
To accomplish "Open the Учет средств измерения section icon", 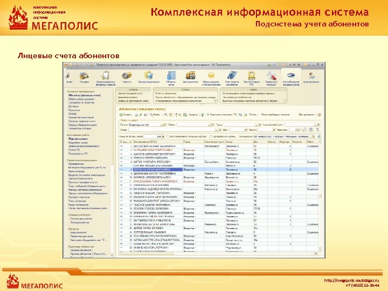I will point(232,75).
